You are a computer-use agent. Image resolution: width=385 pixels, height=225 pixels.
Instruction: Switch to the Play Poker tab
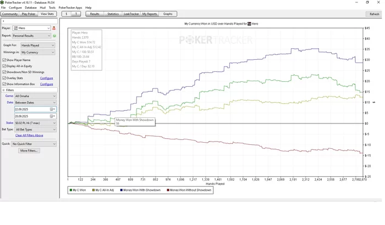point(29,14)
